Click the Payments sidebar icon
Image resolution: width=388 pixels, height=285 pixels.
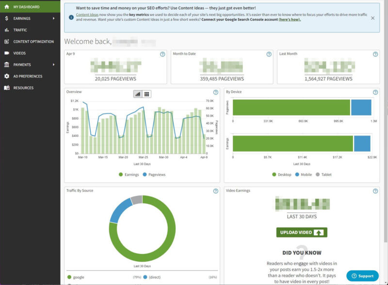(8, 65)
